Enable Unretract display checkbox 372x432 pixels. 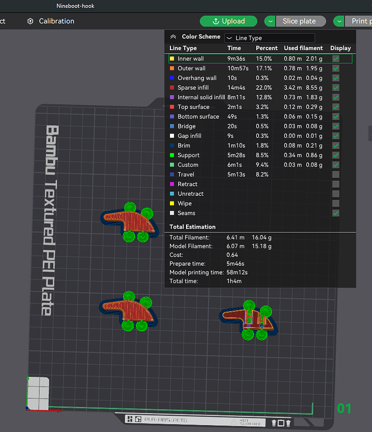point(336,194)
